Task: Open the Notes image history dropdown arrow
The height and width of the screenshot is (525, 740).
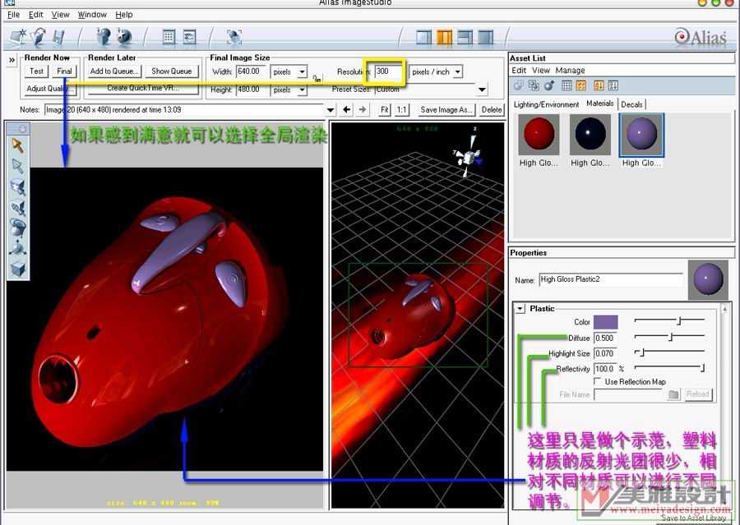Action: [331, 110]
